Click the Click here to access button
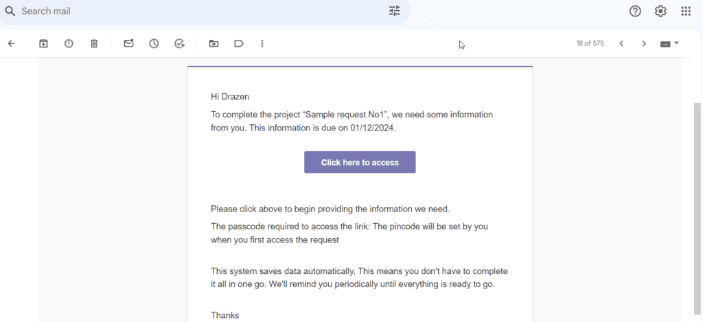 [360, 162]
